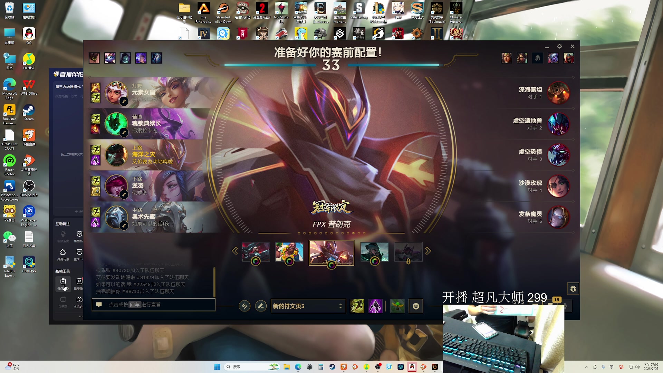Choose the first Pyke skin thumbnail

(256, 251)
